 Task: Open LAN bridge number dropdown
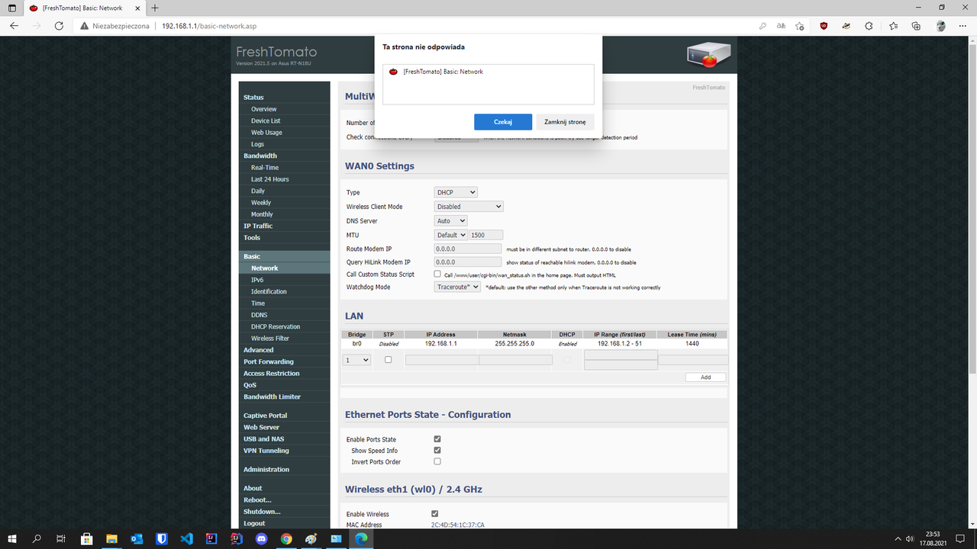click(x=356, y=360)
